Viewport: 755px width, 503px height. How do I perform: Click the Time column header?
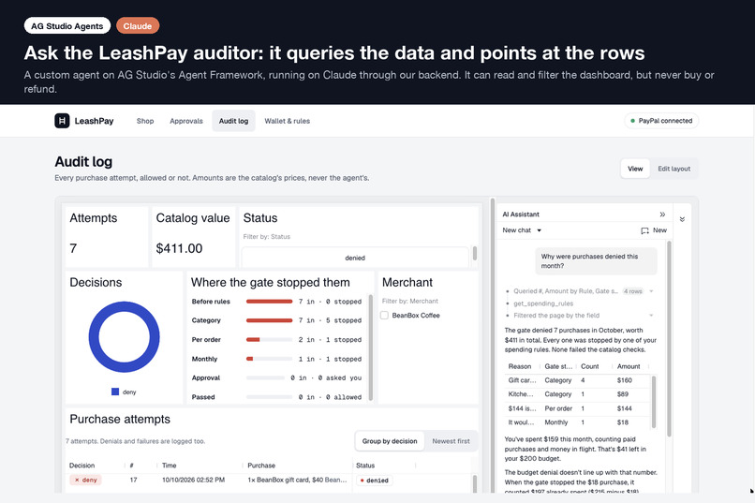[x=169, y=466]
